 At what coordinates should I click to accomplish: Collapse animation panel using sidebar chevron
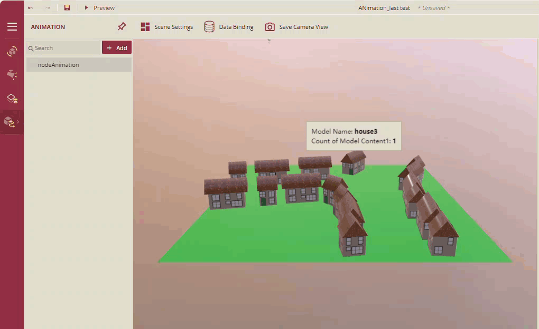pos(18,122)
